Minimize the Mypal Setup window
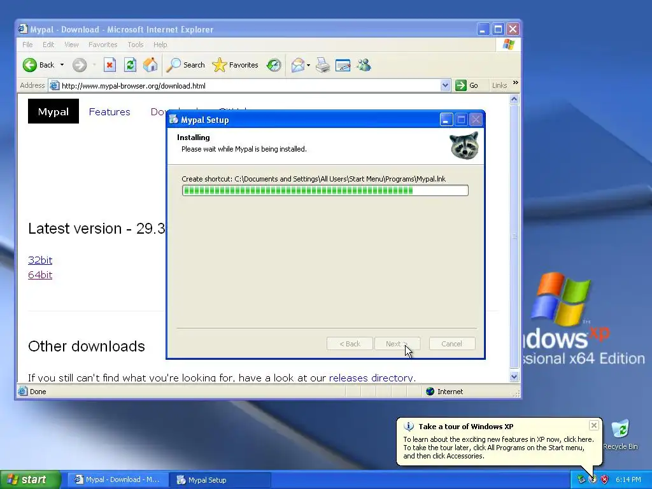This screenshot has width=652, height=489. pos(446,120)
